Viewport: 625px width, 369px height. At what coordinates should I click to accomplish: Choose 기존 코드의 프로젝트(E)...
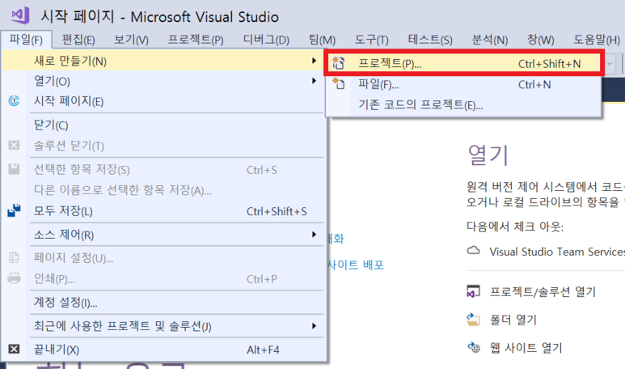(x=463, y=104)
